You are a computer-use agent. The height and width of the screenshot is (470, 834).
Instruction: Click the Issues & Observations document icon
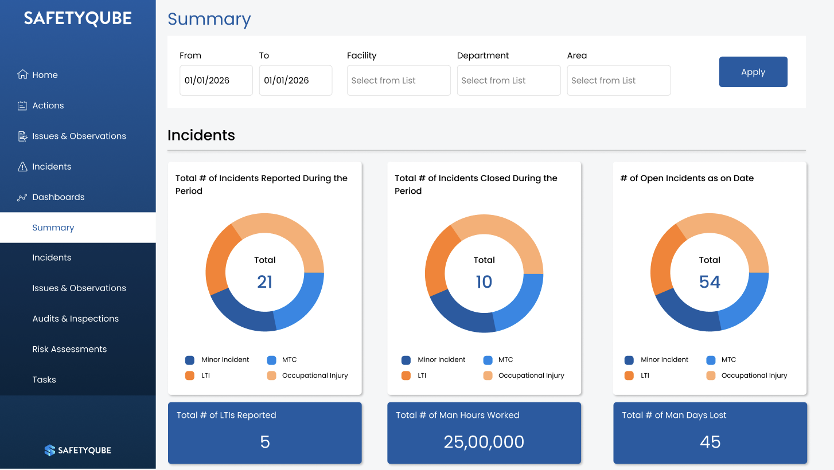pos(22,136)
